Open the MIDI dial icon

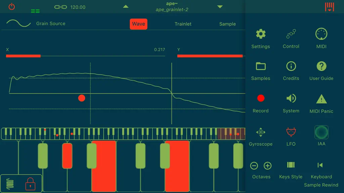(x=321, y=34)
